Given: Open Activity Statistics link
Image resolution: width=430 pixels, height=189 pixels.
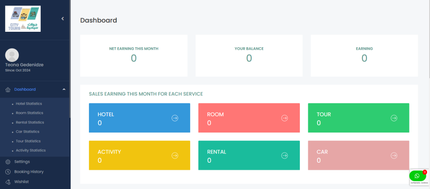Looking at the screenshot, I should click(31, 151).
